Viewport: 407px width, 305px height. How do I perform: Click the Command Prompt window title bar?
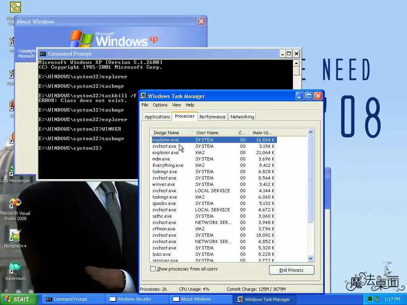click(x=159, y=54)
